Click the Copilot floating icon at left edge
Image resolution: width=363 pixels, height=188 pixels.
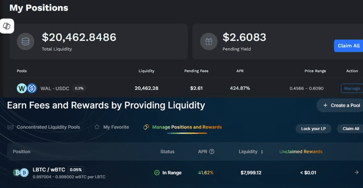7,26
